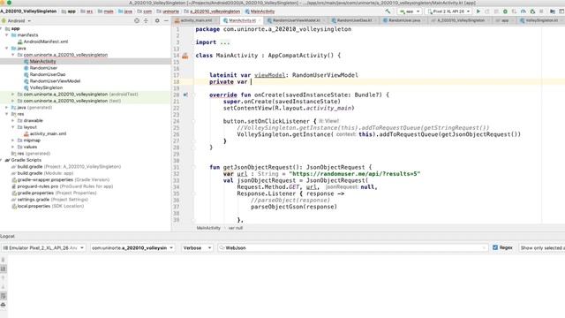Toggle scroll to end in Logcat sidebar
This screenshot has height=318, width=565.
point(3,269)
